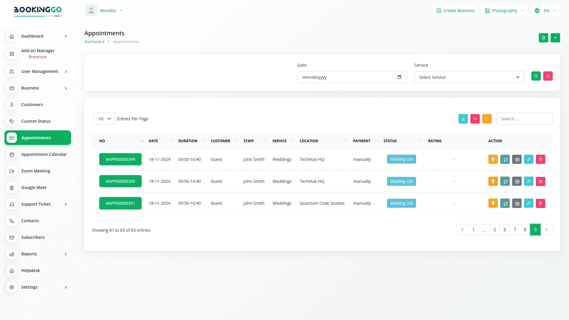569x320 pixels.
Task: Click the teal recurring/refresh action on appointment #APP00000350
Action: (505, 181)
